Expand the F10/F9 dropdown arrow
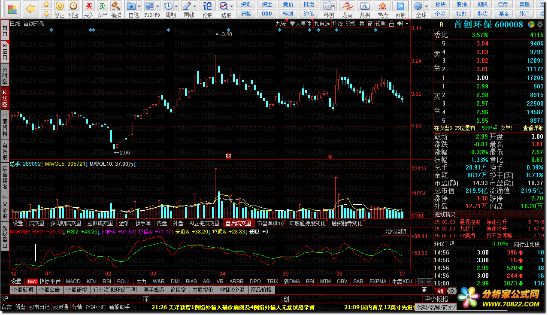This screenshot has width=548, height=315. (157, 6)
